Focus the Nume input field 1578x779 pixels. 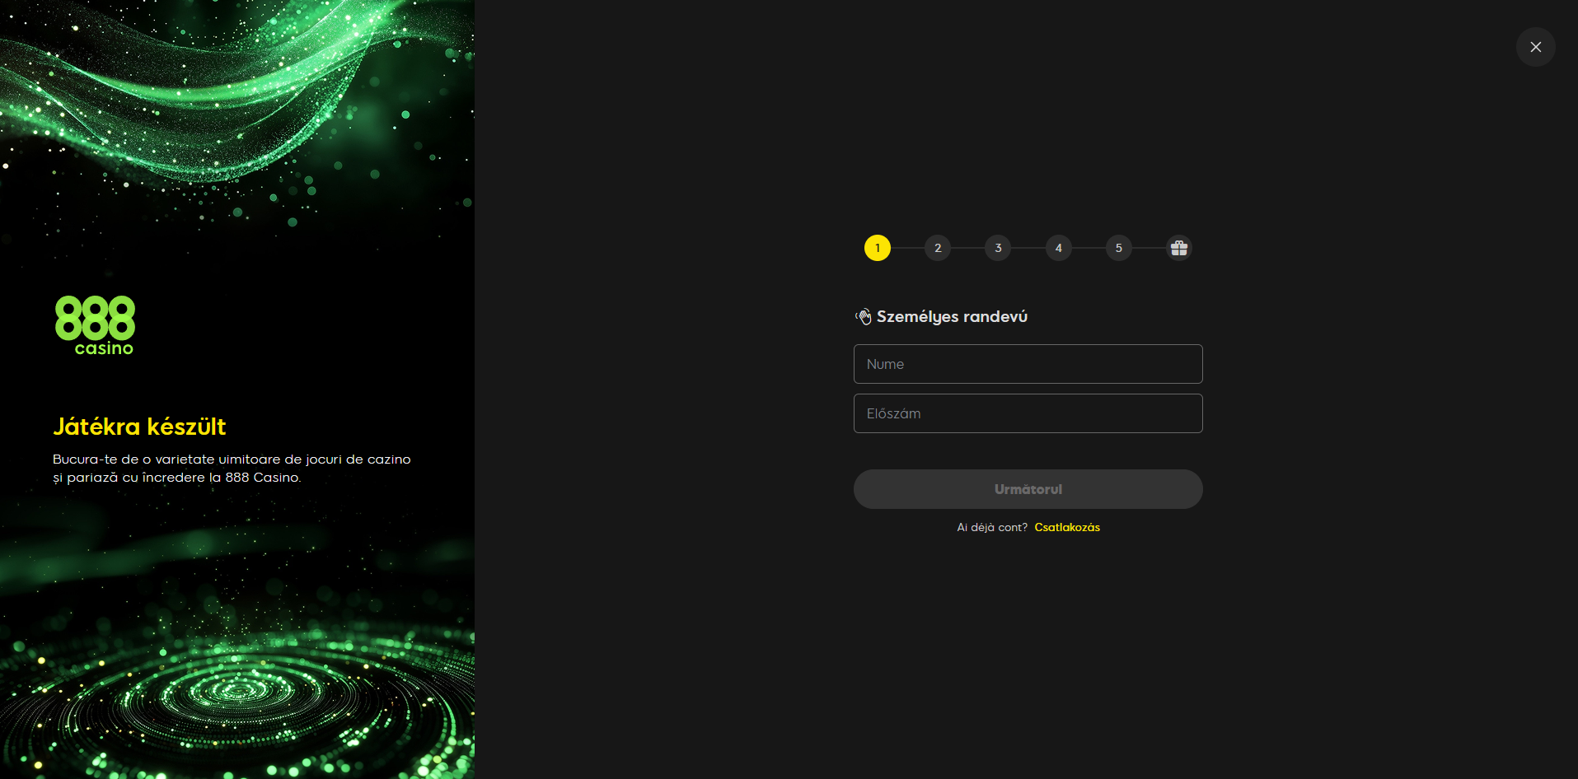click(x=1028, y=364)
